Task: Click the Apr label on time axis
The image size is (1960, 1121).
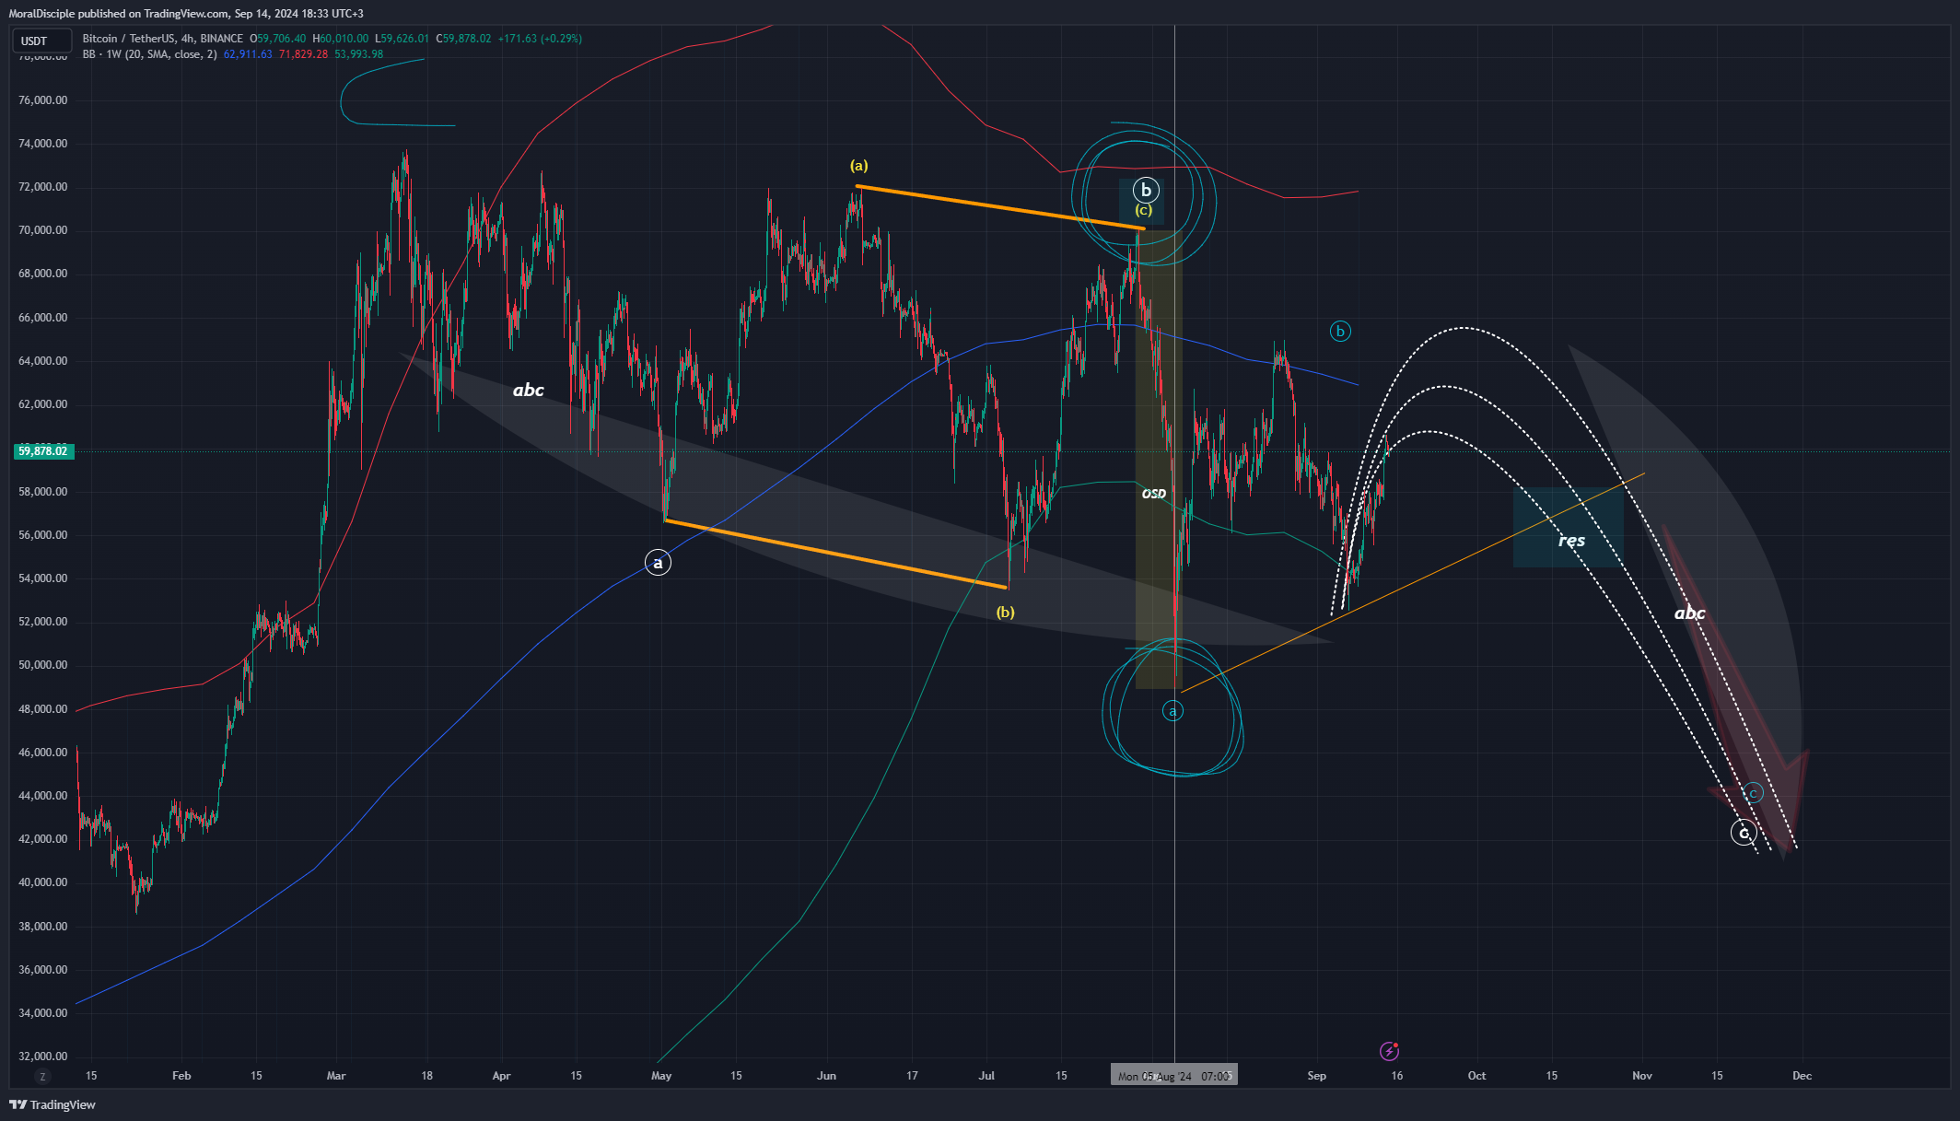Action: (501, 1076)
